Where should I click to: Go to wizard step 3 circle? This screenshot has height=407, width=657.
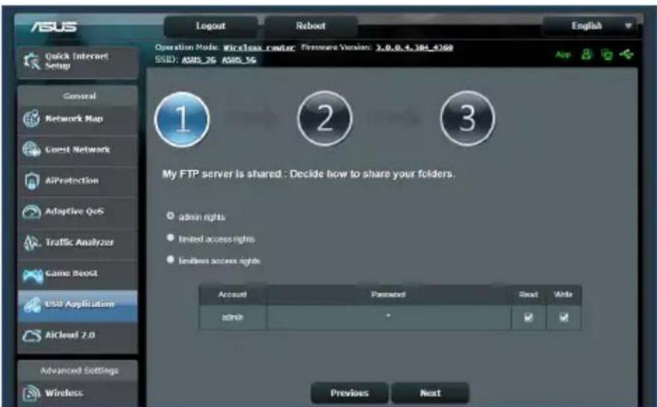click(x=468, y=119)
